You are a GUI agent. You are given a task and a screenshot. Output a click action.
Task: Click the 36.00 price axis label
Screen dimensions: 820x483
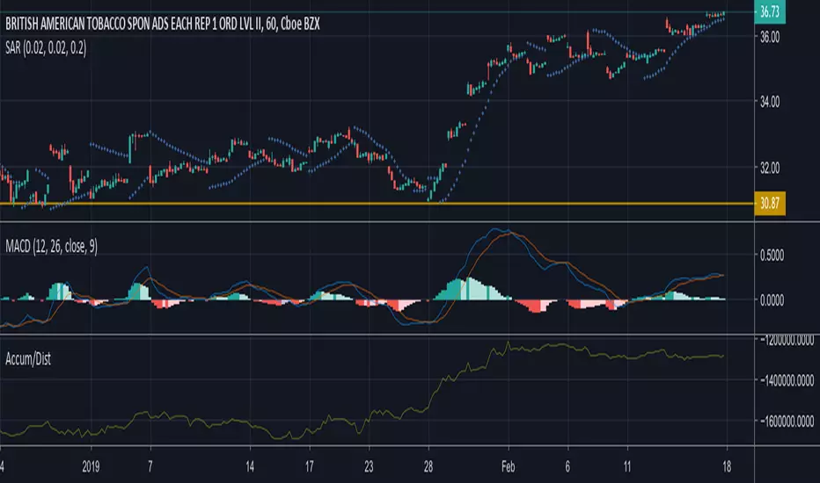coord(770,37)
